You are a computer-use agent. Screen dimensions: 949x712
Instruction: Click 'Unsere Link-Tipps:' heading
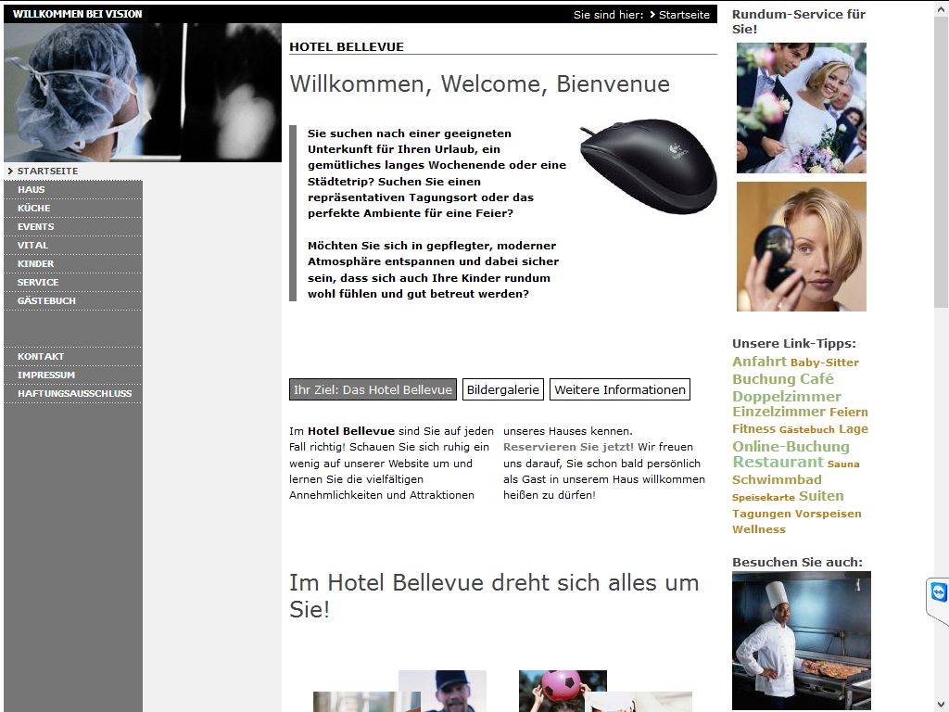pos(794,343)
